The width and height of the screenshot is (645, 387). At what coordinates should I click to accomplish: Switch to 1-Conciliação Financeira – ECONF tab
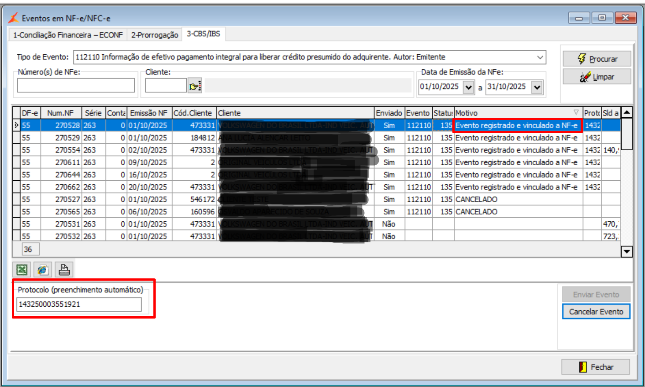pos(68,35)
